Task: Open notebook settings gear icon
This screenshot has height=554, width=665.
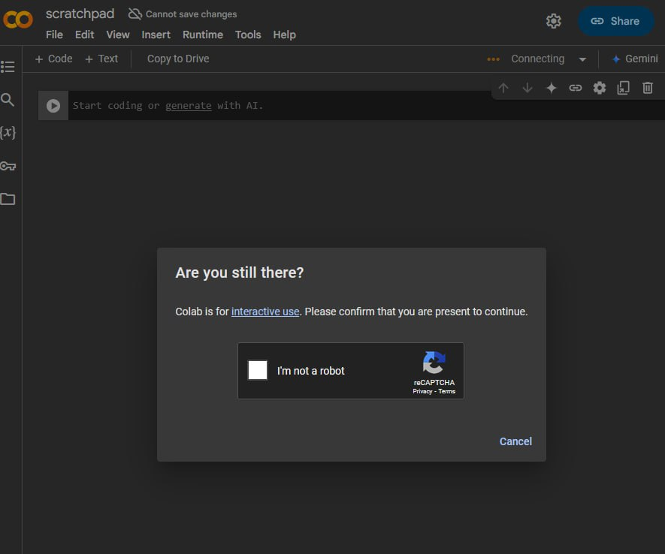Action: pos(554,21)
